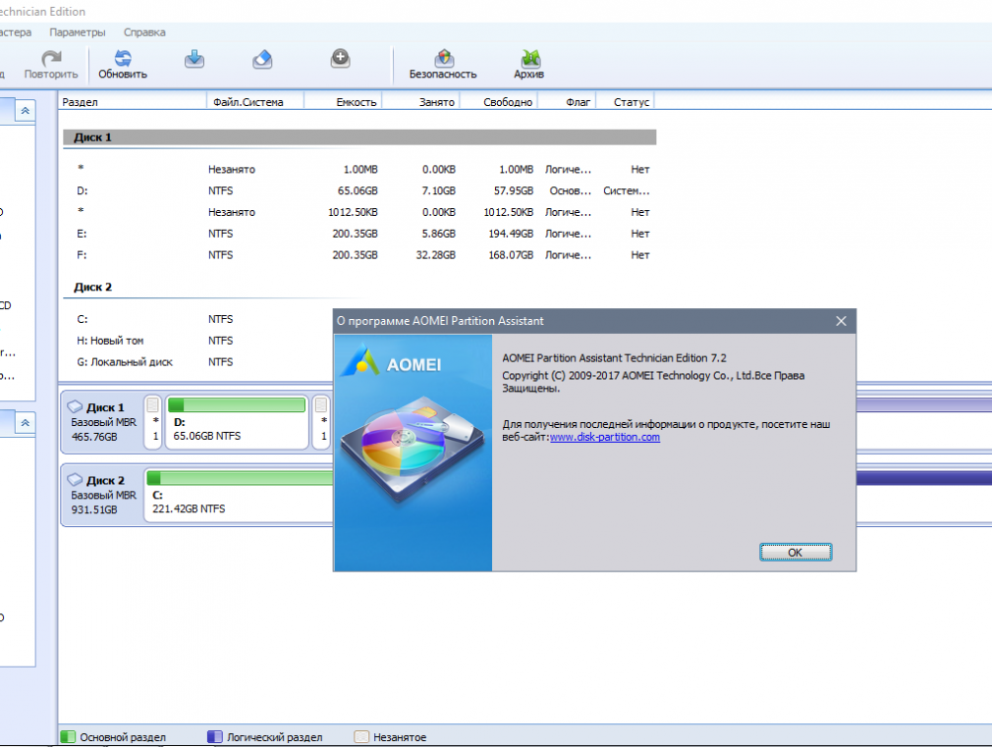Collapse the upper left sidebar section chevron

tap(26, 111)
